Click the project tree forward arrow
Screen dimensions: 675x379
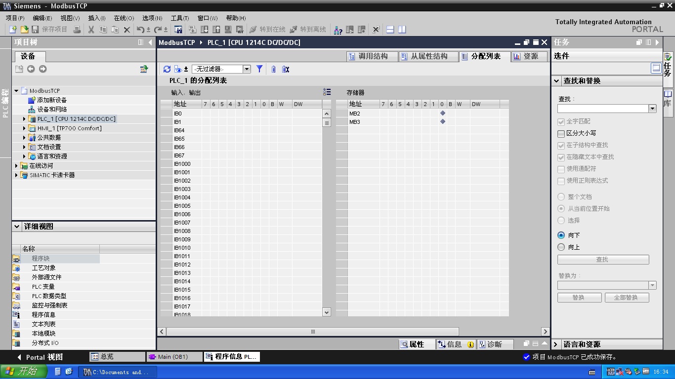[x=43, y=69]
